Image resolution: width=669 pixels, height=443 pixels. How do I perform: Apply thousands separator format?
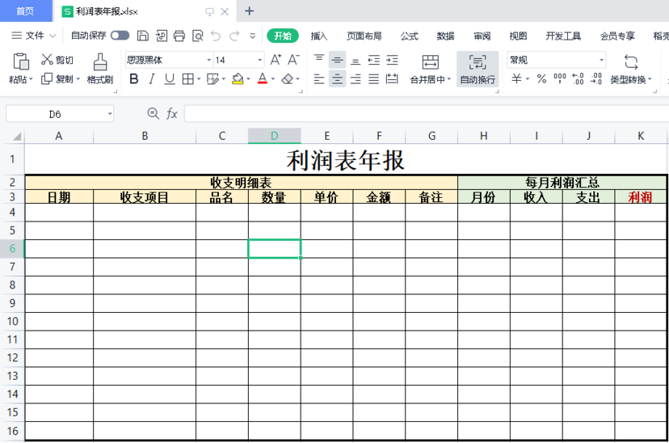point(560,79)
